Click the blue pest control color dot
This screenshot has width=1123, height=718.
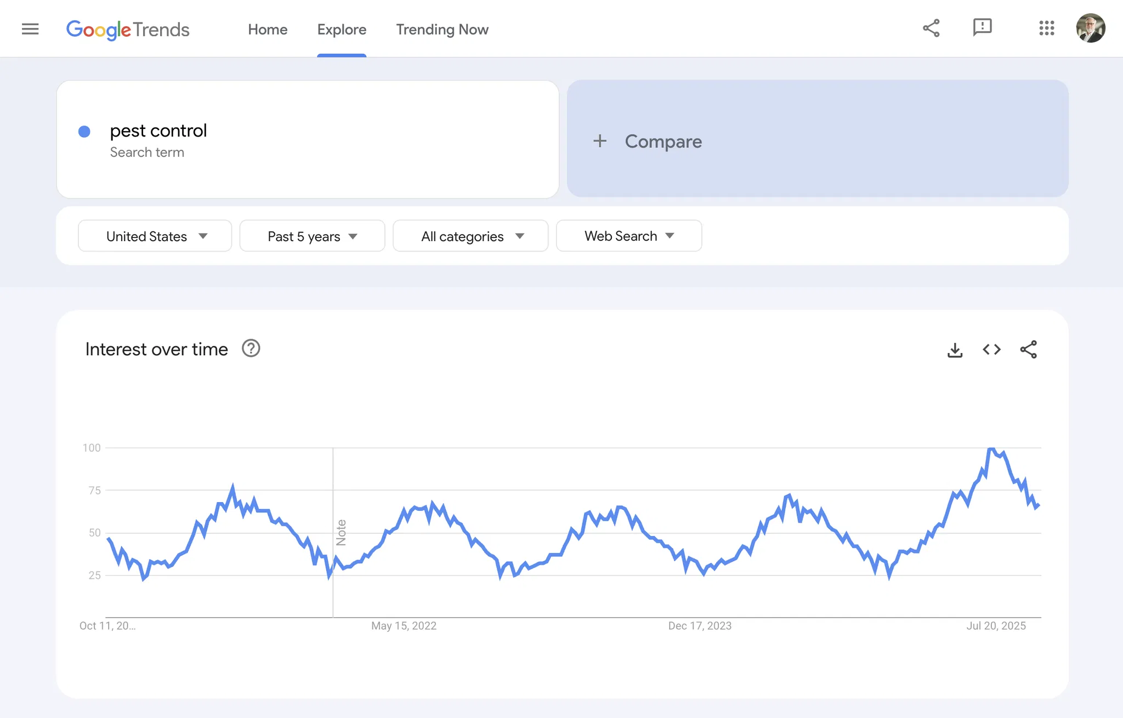(84, 132)
